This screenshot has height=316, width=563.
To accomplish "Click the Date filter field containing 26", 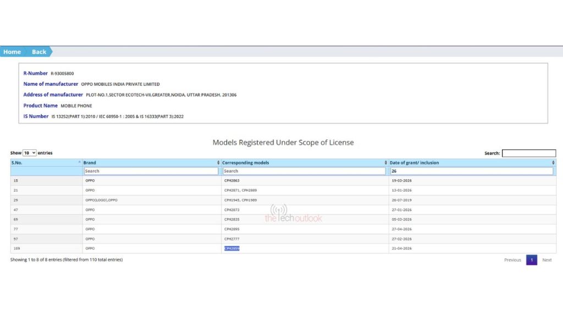I will click(x=471, y=171).
